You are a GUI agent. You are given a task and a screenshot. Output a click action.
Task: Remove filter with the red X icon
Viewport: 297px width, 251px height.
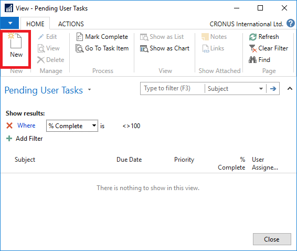pyautogui.click(x=9, y=125)
